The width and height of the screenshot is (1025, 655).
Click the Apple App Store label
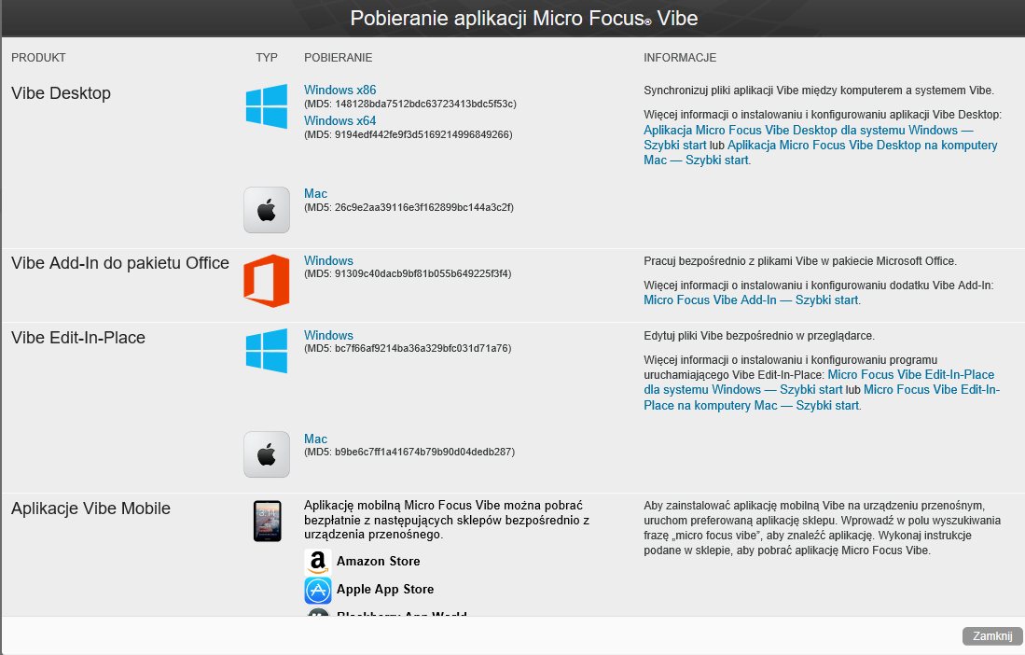(385, 590)
